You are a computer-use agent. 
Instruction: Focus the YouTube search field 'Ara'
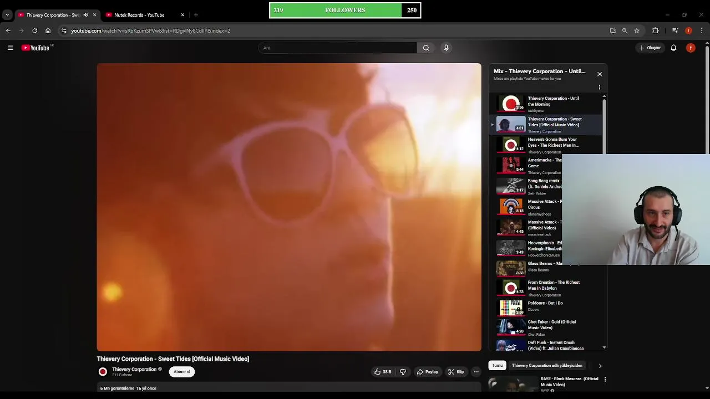[x=337, y=48]
